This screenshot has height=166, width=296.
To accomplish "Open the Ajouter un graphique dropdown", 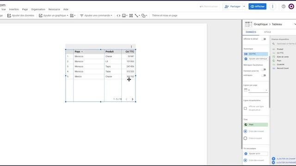I will coord(54,15).
